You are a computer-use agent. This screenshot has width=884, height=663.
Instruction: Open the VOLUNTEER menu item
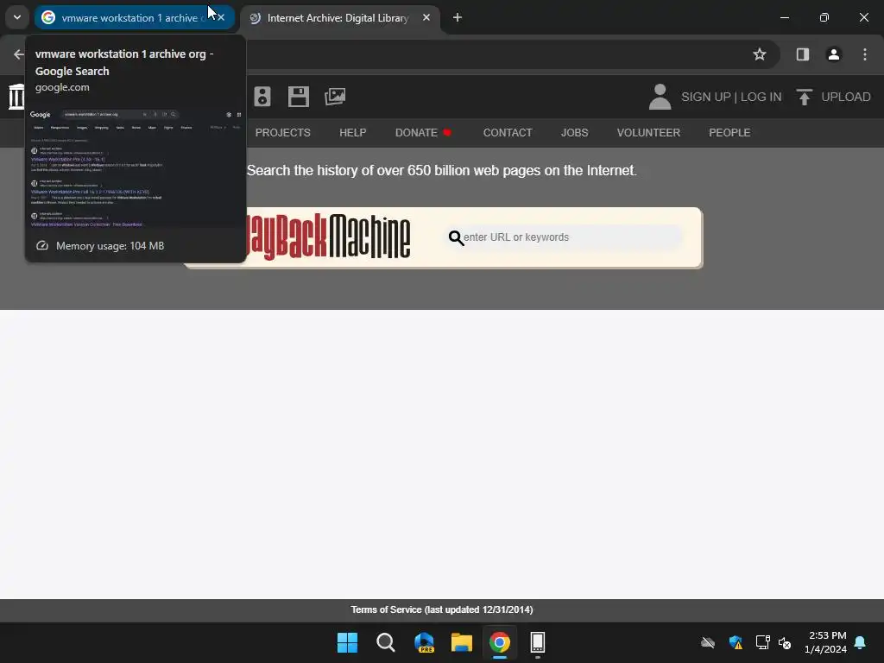point(648,132)
